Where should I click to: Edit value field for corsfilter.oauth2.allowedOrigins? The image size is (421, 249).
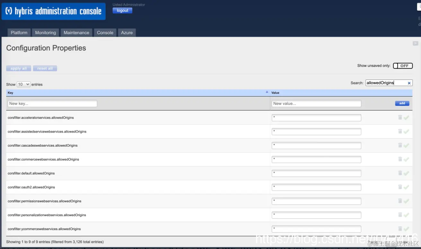(x=316, y=187)
